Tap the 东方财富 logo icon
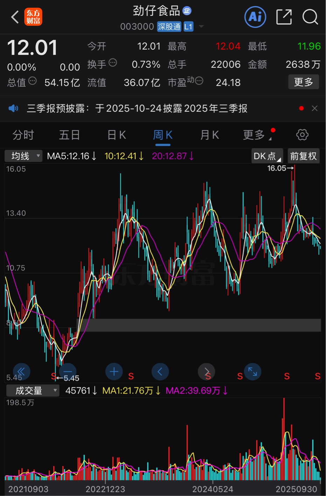The width and height of the screenshot is (326, 496). pos(33,17)
